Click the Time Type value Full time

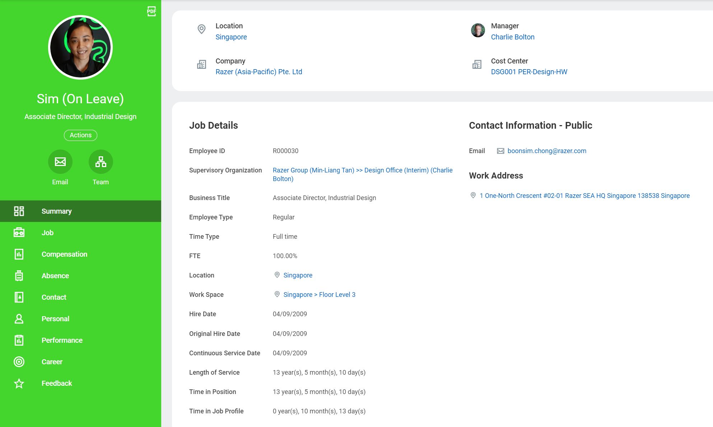tap(285, 236)
